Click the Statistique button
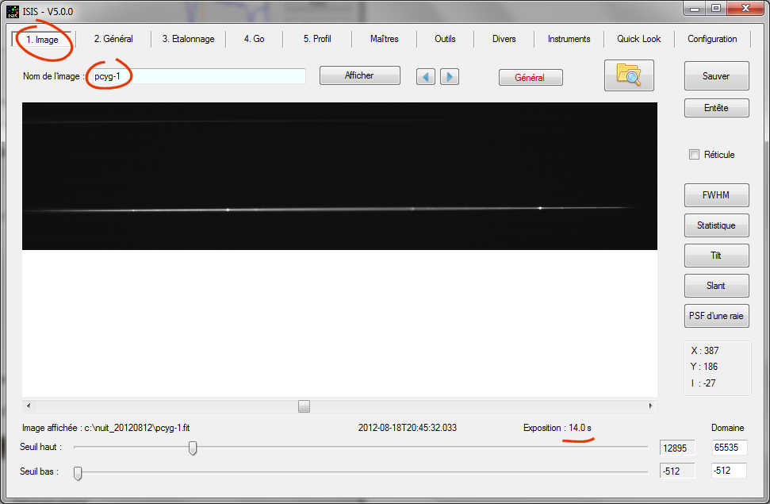770x504 pixels. (717, 225)
